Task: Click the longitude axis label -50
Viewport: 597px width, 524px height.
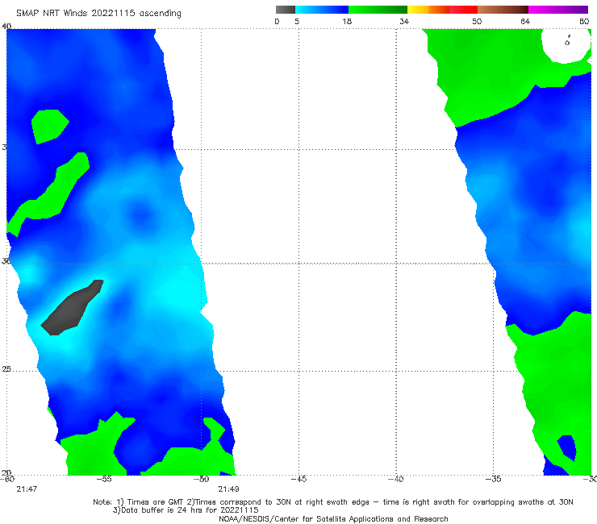Action: pos(202,479)
